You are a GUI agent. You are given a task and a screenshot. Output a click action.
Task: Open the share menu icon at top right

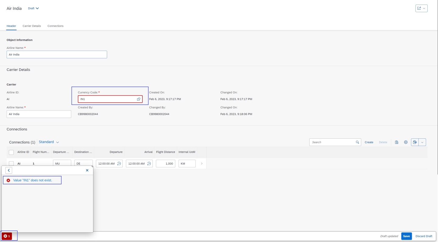[x=421, y=8]
